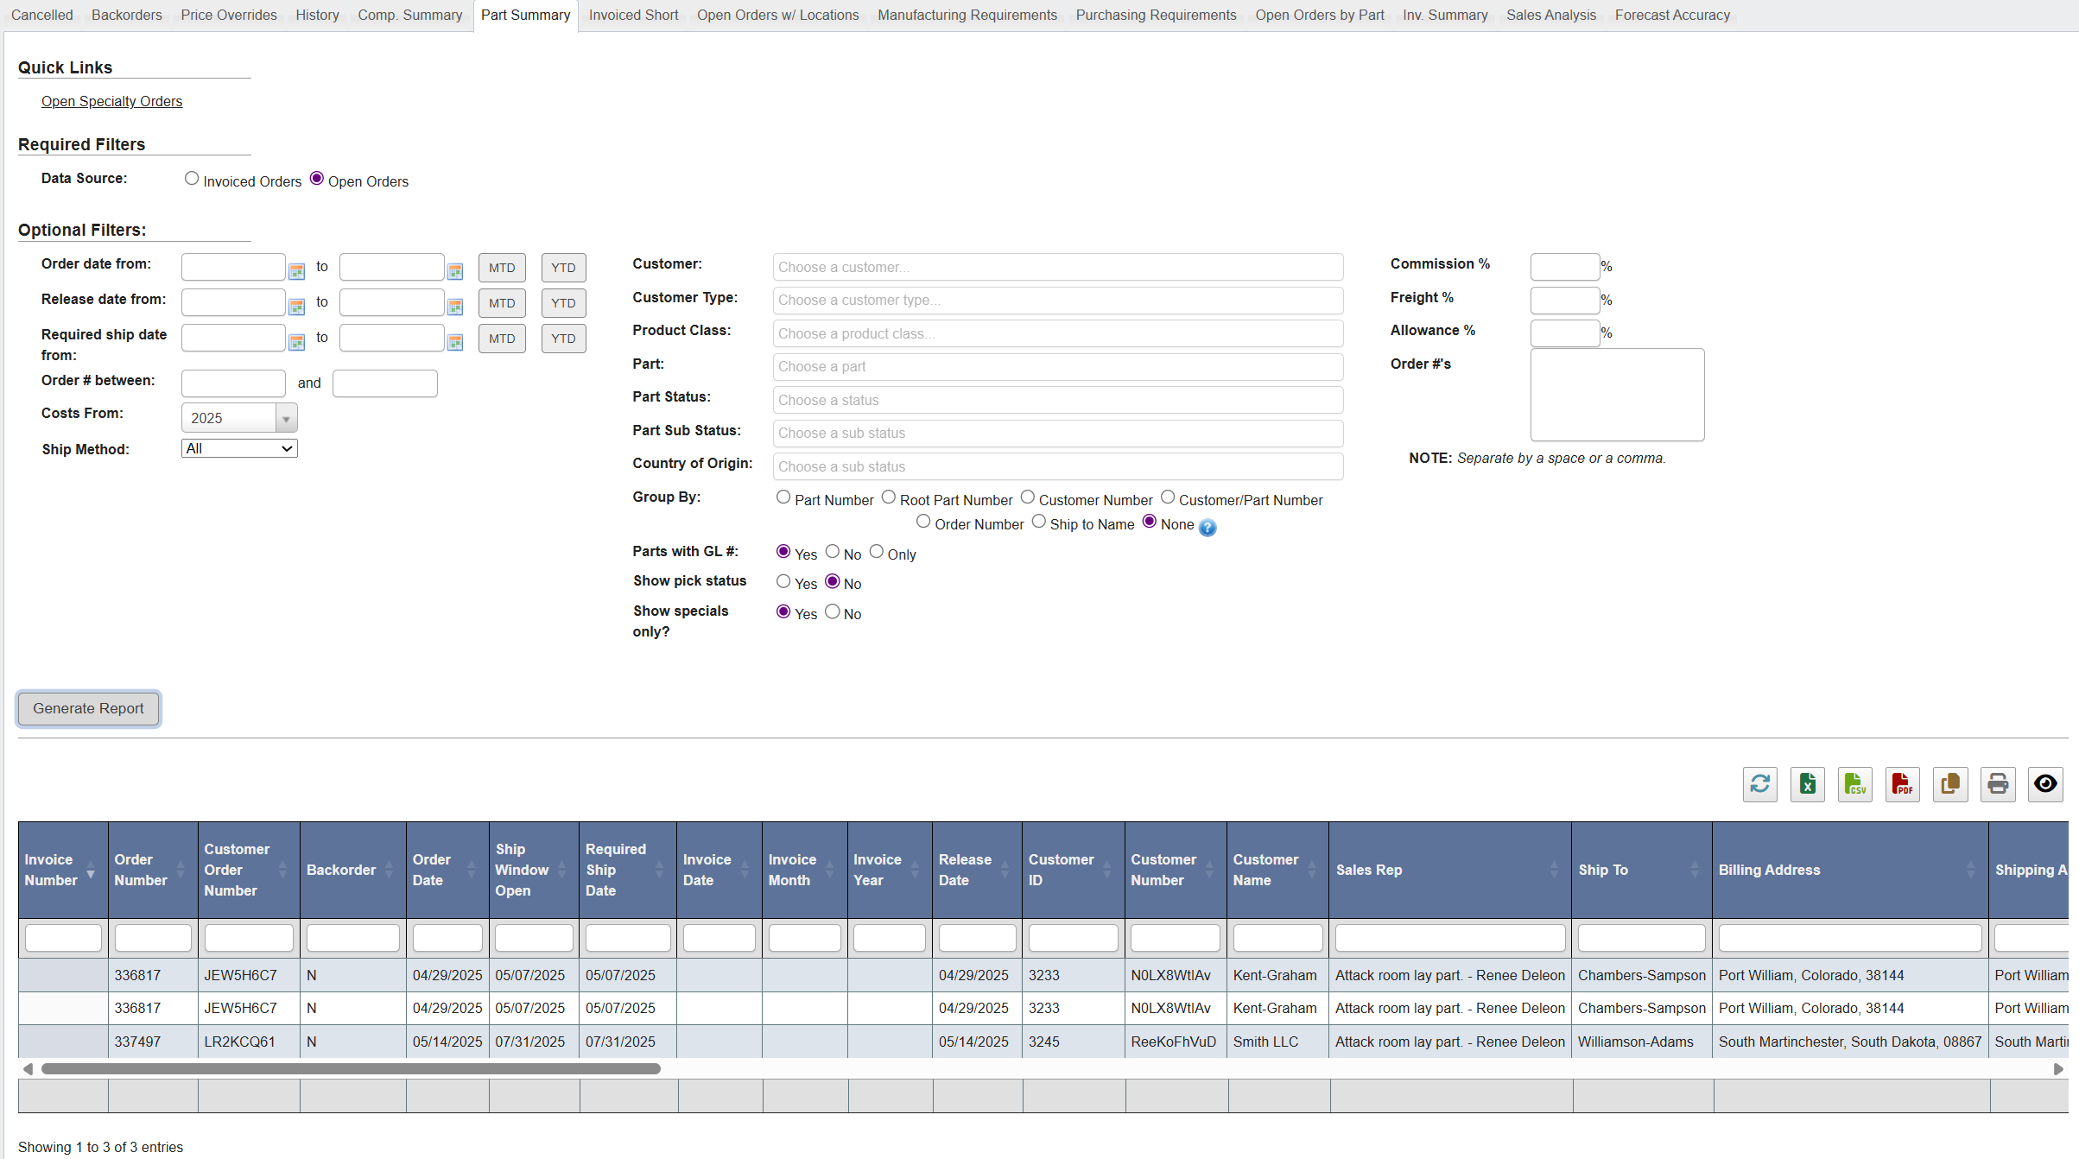Open the Ship Method dropdown
This screenshot has width=2079, height=1159.
click(x=239, y=448)
